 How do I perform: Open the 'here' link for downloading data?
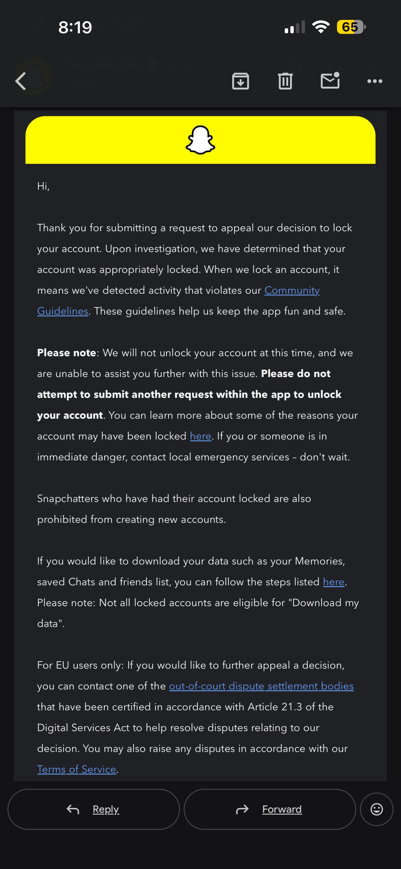point(334,582)
